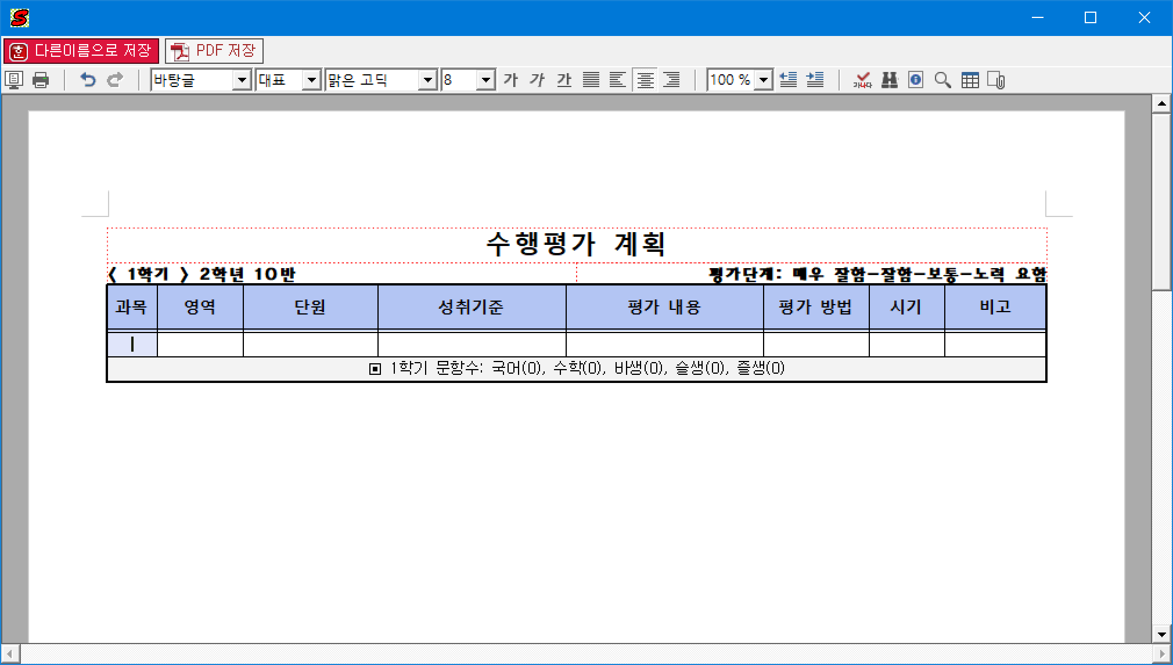Click the print icon in toolbar
Image resolution: width=1173 pixels, height=665 pixels.
point(41,80)
